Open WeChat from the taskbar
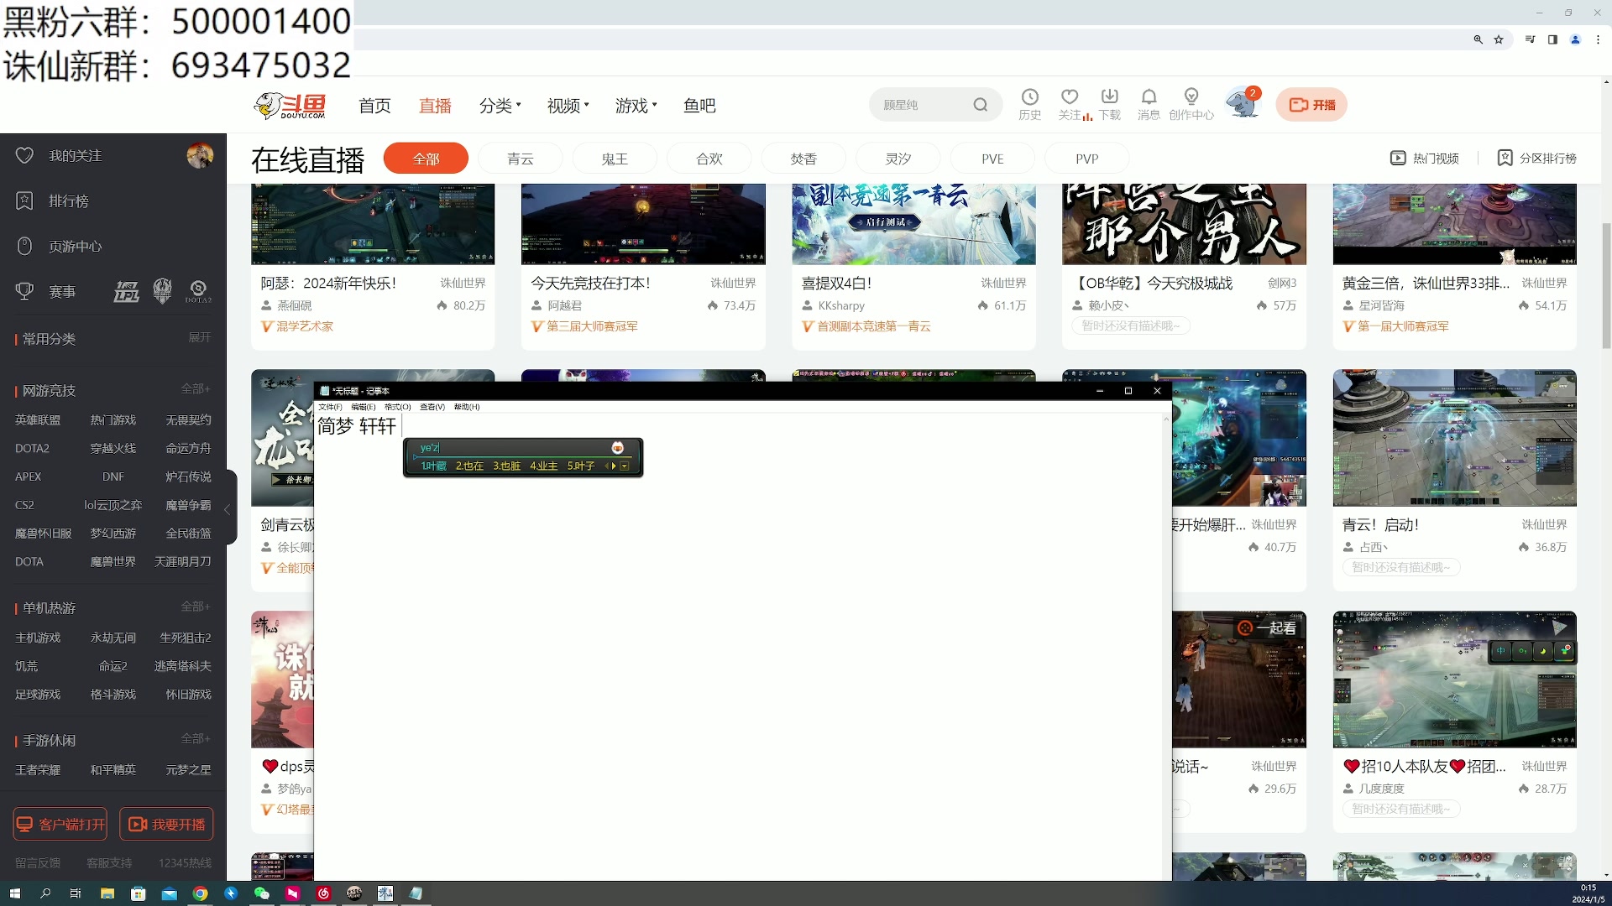Screen dimensions: 1612x906 tap(261, 893)
